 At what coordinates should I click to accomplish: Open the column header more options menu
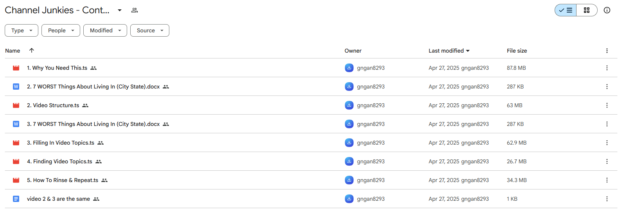(x=607, y=51)
